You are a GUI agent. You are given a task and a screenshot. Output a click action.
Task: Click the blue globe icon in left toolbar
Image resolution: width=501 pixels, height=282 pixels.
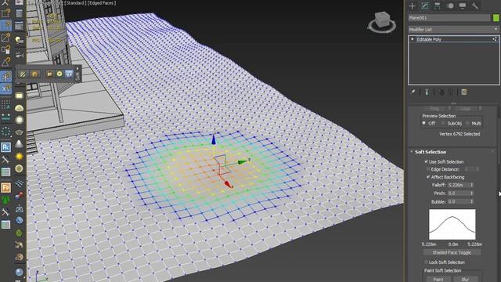click(19, 220)
